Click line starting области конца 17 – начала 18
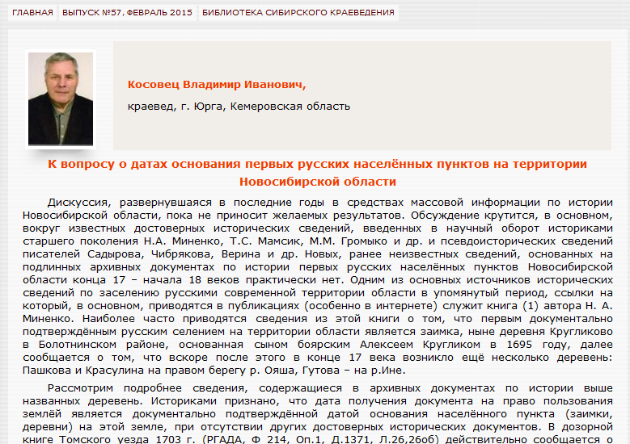 (x=317, y=279)
